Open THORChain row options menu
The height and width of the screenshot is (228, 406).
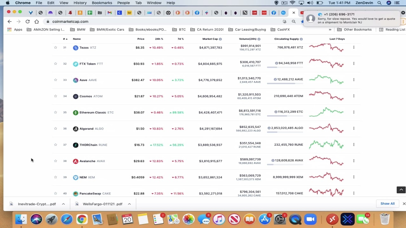[x=354, y=145]
